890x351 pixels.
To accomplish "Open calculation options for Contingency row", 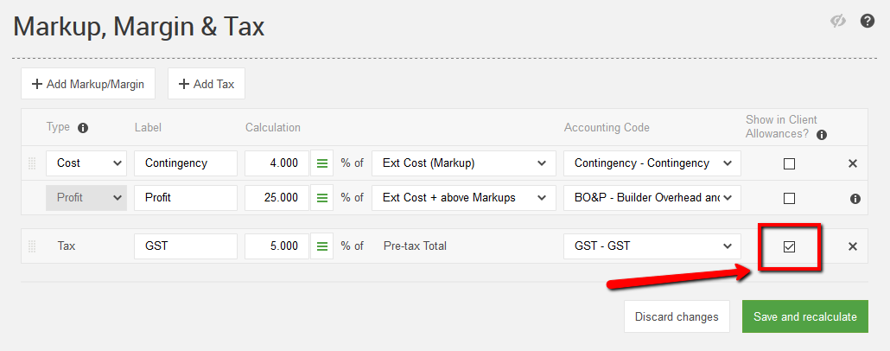I will (x=322, y=163).
